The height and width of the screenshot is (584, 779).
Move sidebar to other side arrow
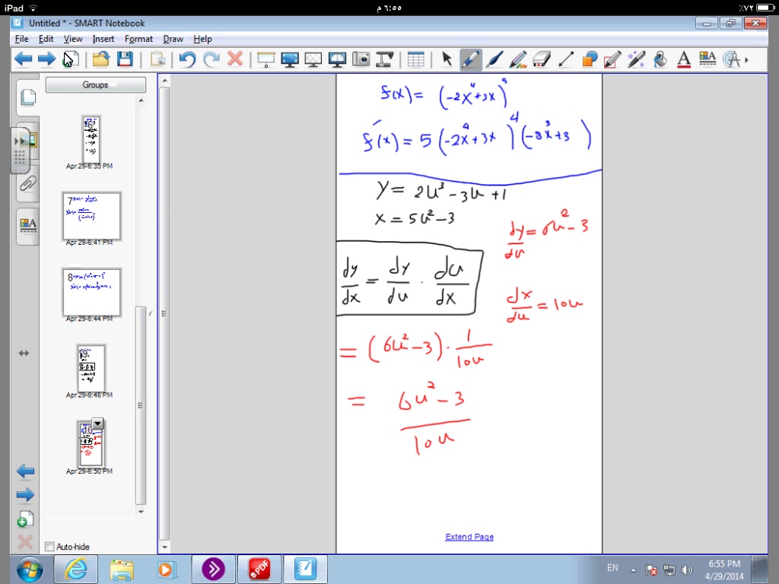point(24,353)
